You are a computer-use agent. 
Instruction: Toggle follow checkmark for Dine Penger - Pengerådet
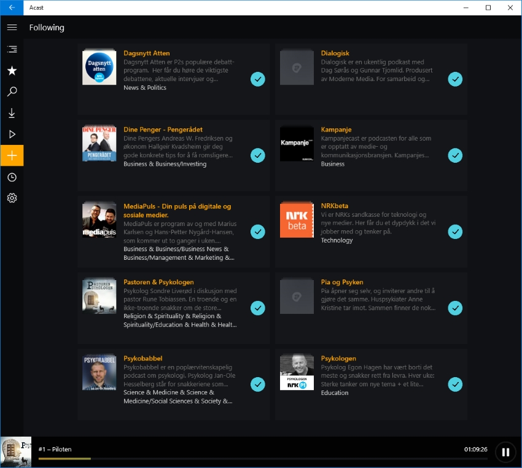pyautogui.click(x=258, y=155)
